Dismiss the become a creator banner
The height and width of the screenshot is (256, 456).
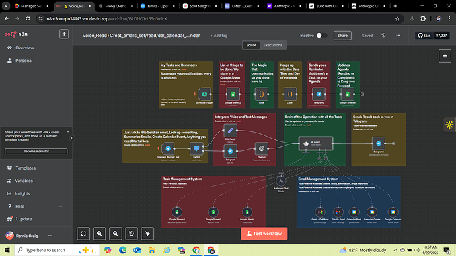coord(68,131)
